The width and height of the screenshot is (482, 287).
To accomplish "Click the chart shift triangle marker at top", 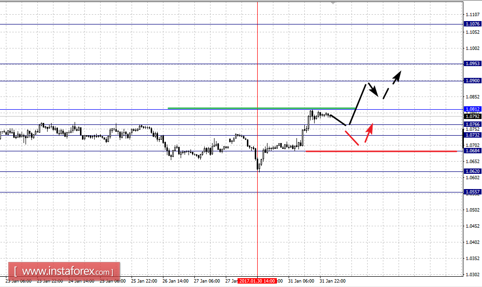I will pos(333,3).
